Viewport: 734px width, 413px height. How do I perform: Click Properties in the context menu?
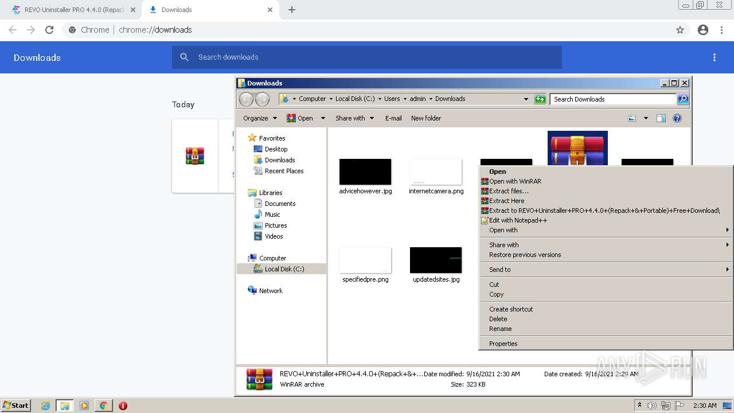coord(606,344)
